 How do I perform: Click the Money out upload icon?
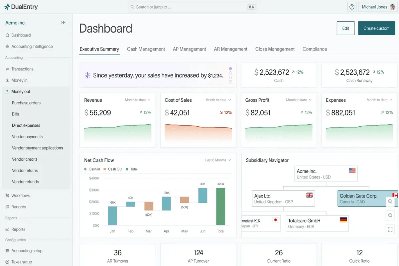click(x=7, y=92)
